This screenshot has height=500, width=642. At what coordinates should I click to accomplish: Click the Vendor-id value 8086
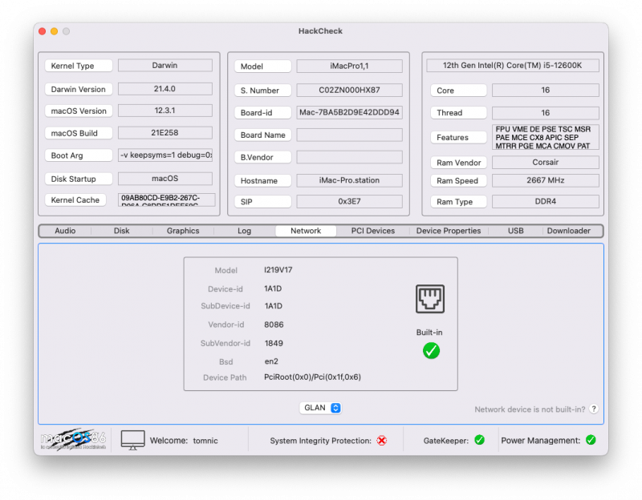274,325
